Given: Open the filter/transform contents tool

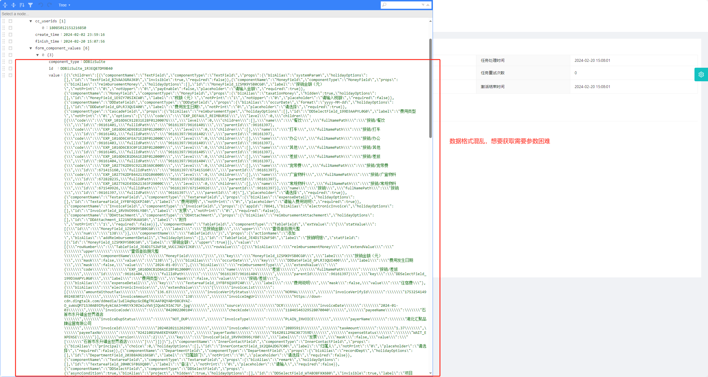Looking at the screenshot, I should click(x=30, y=5).
